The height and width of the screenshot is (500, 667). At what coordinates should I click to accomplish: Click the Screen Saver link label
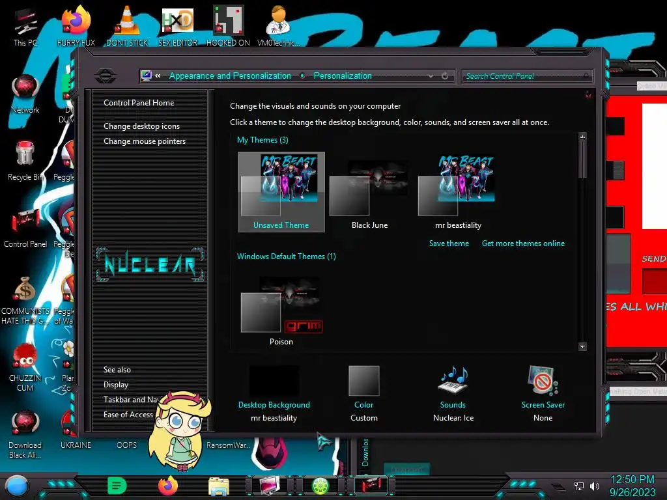coord(543,405)
